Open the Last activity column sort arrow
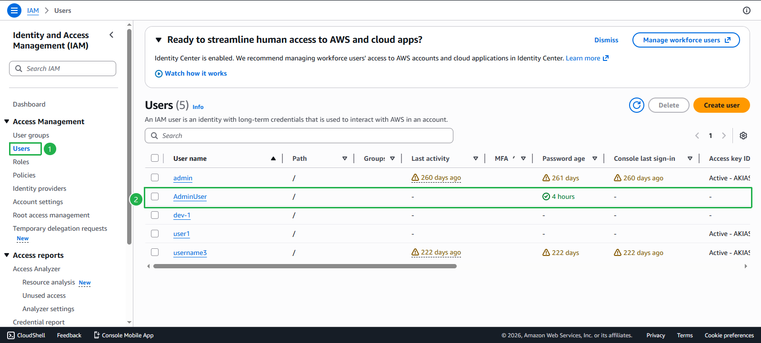This screenshot has width=761, height=343. coord(476,158)
